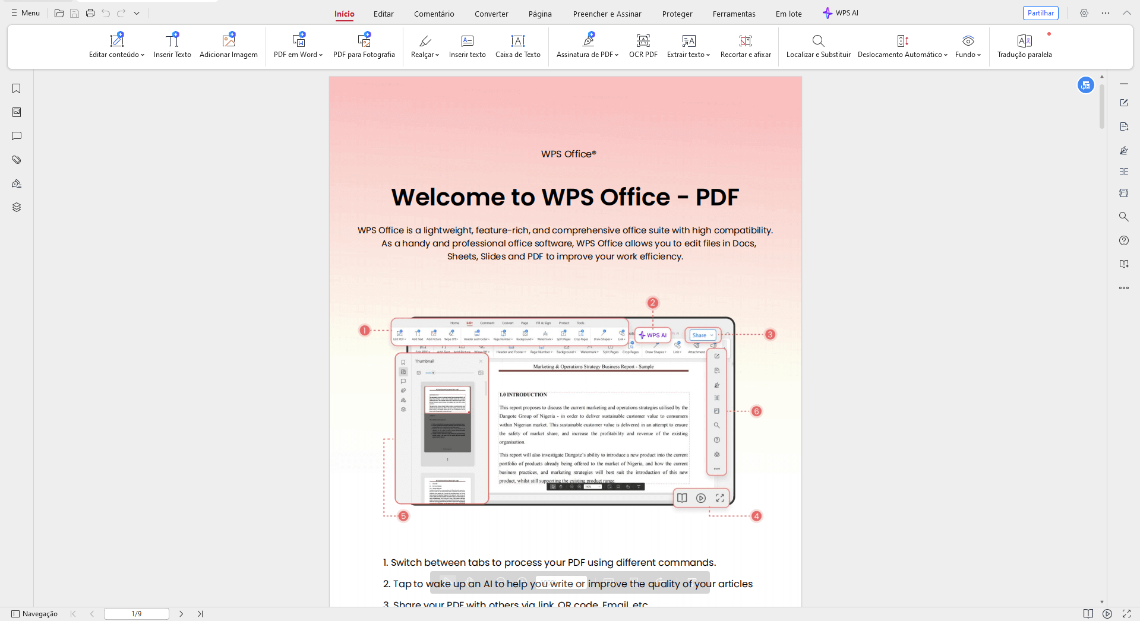Click Adicionar Imagem in the ribbon
This screenshot has height=621, width=1140.
point(229,46)
